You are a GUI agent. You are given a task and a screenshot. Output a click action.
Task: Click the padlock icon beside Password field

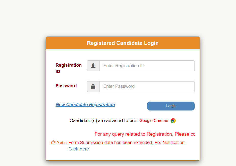click(x=93, y=86)
